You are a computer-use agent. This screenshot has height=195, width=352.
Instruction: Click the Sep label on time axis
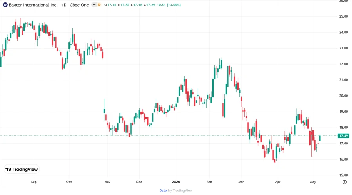pyautogui.click(x=34, y=182)
